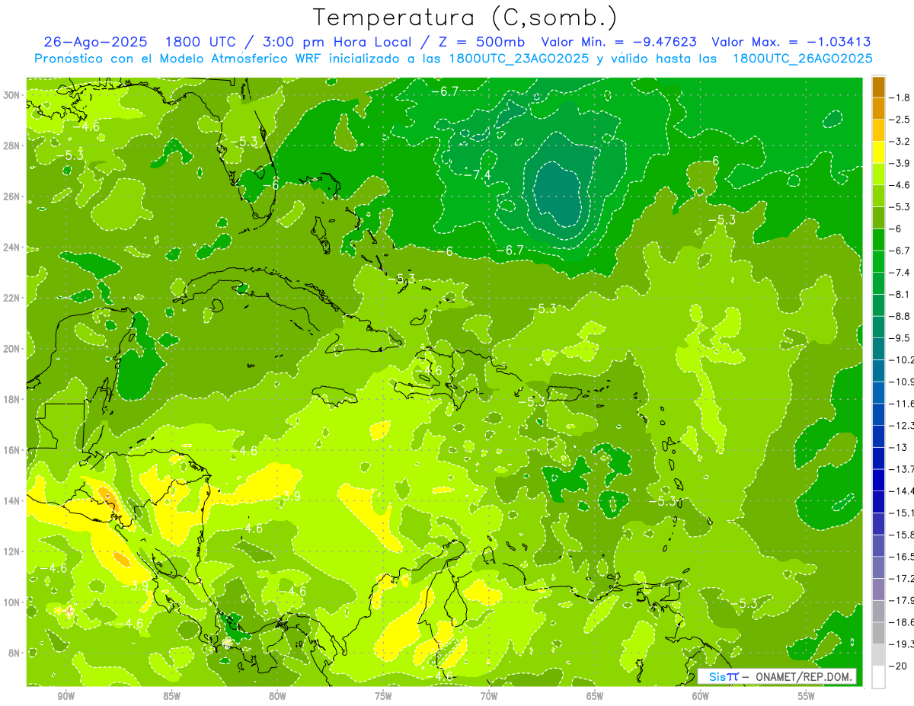
Task: Click the grey swatch between -18.6 and -19.3
Action: coord(878,633)
